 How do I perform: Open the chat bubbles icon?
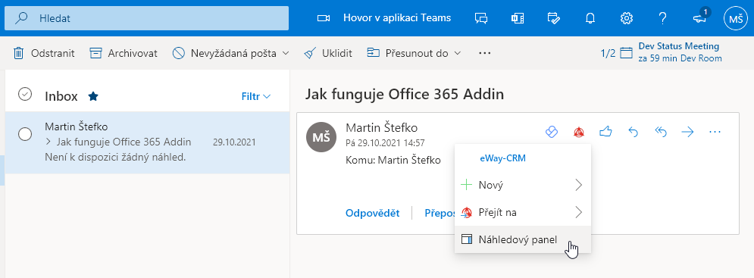[481, 18]
